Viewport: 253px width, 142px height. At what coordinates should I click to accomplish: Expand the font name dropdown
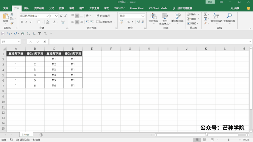tap(47, 16)
